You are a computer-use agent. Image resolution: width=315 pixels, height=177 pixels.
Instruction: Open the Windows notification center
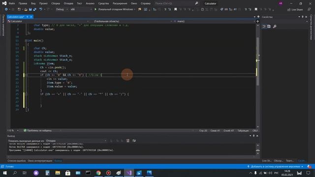coord(309,173)
